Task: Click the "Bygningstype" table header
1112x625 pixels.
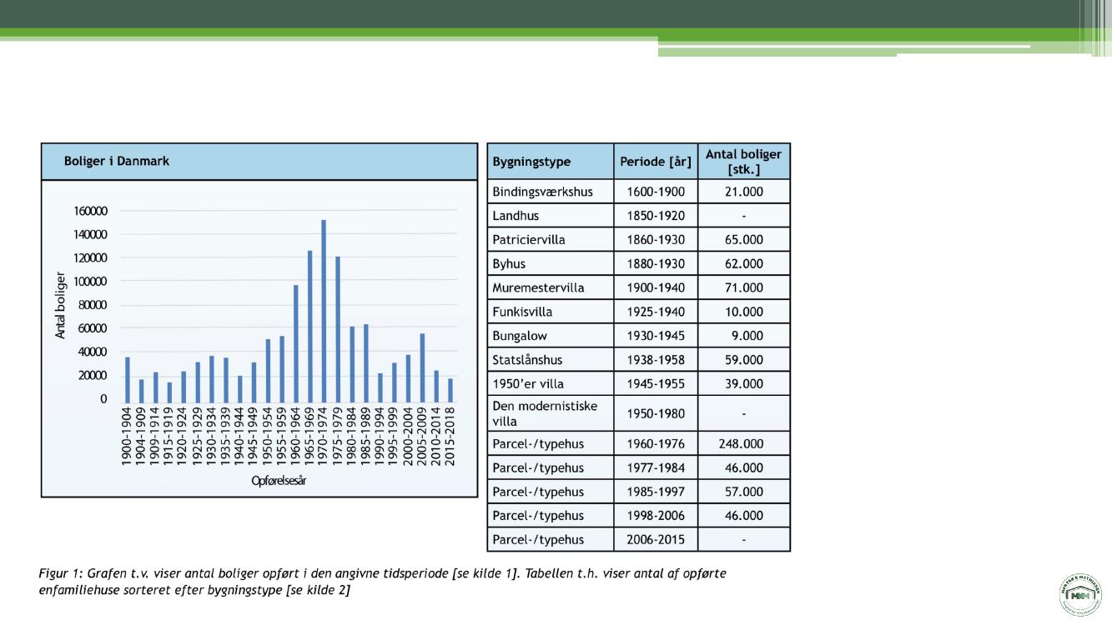Action: (551, 161)
